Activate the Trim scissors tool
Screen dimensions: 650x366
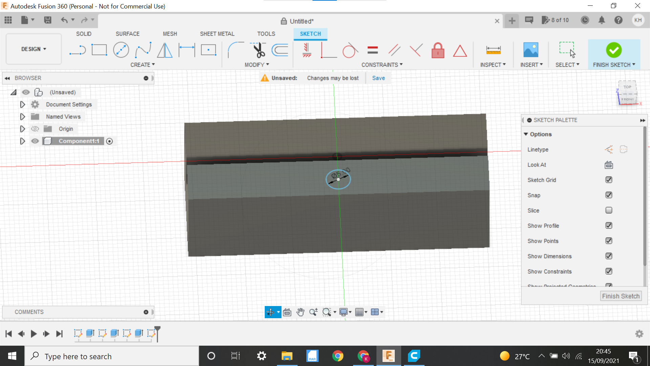click(259, 50)
